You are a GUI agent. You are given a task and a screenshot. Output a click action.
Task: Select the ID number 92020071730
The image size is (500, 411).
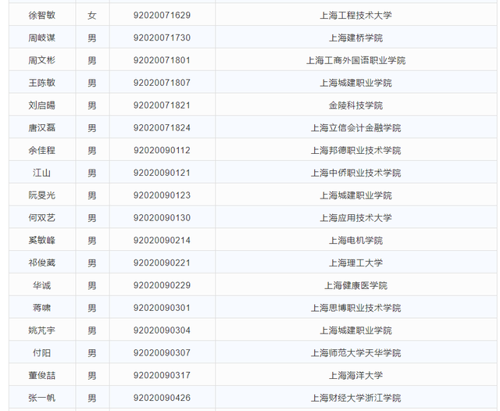pos(162,38)
